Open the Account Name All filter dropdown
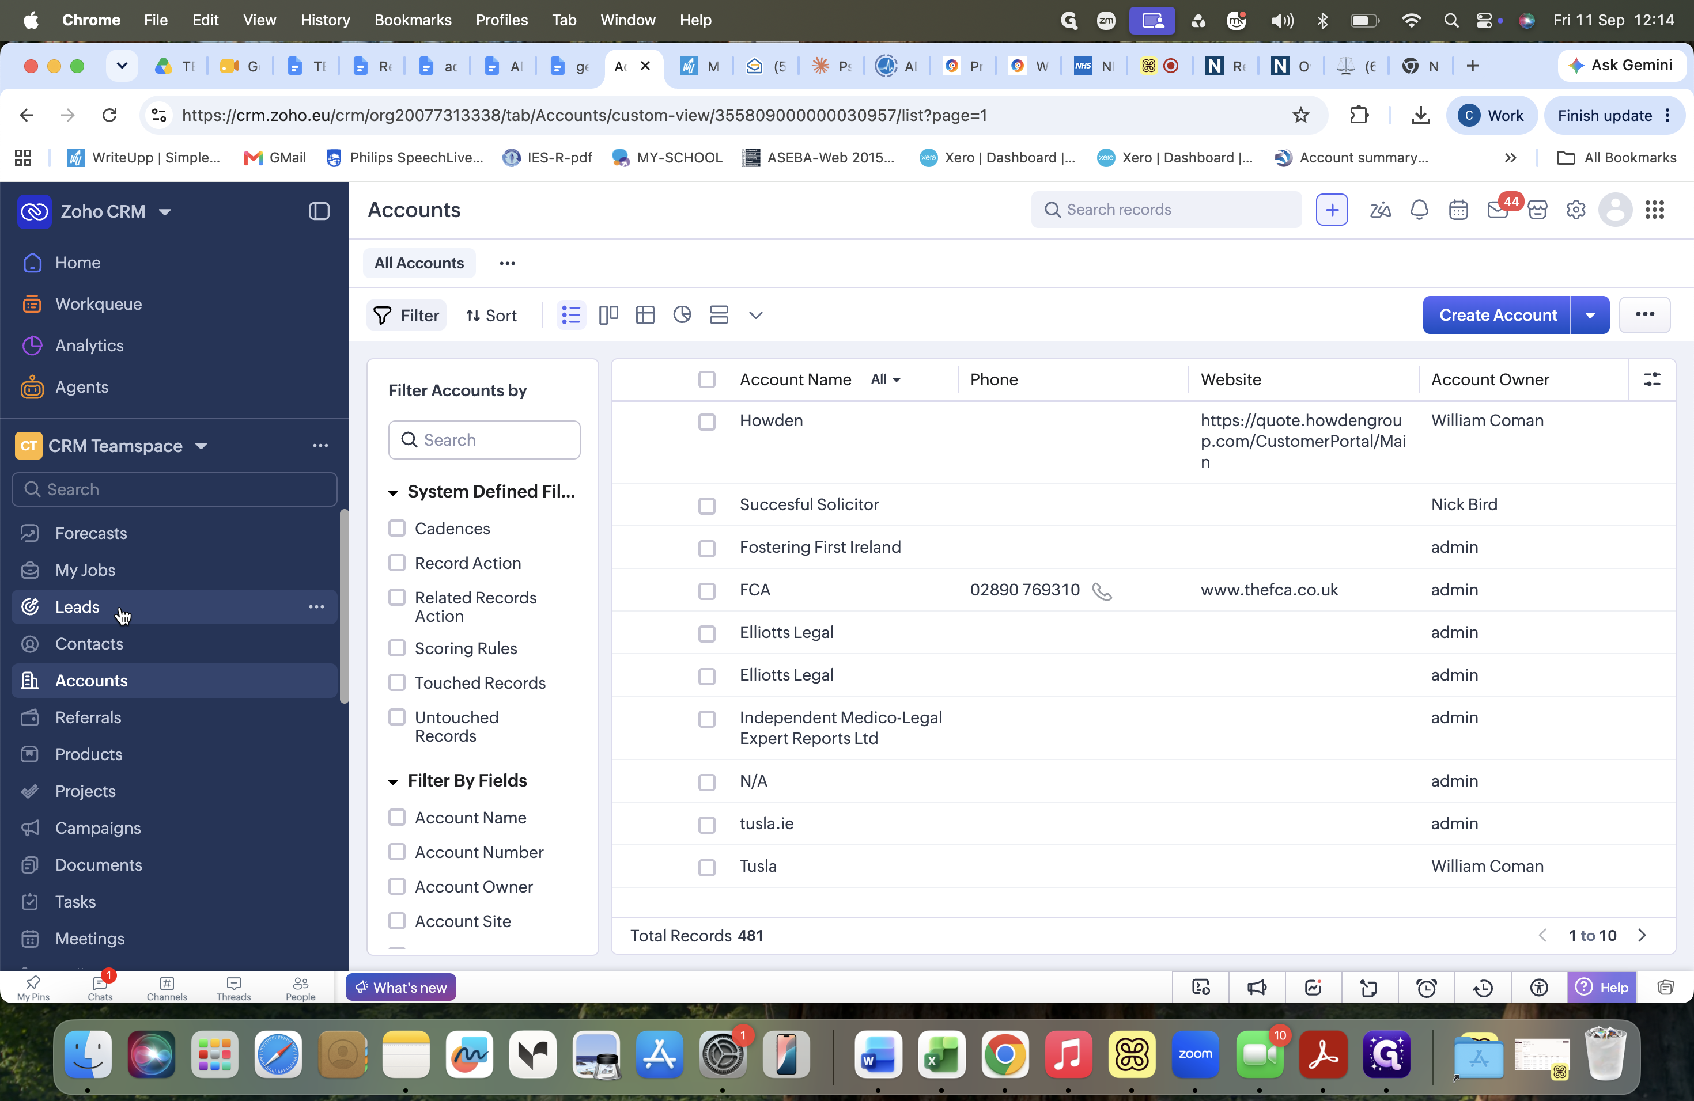The width and height of the screenshot is (1694, 1101). click(886, 380)
